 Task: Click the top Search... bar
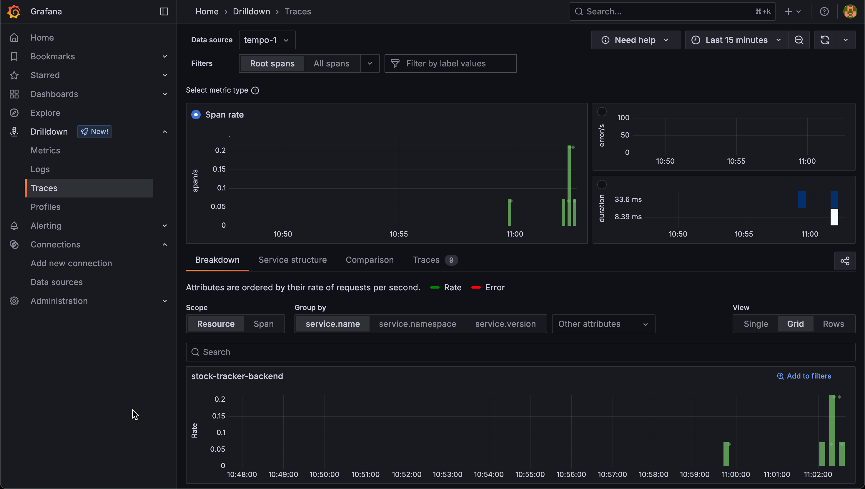[672, 11]
